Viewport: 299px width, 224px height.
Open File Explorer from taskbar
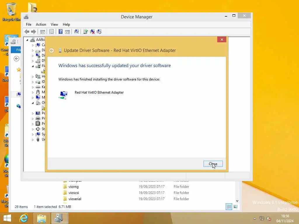41,218
